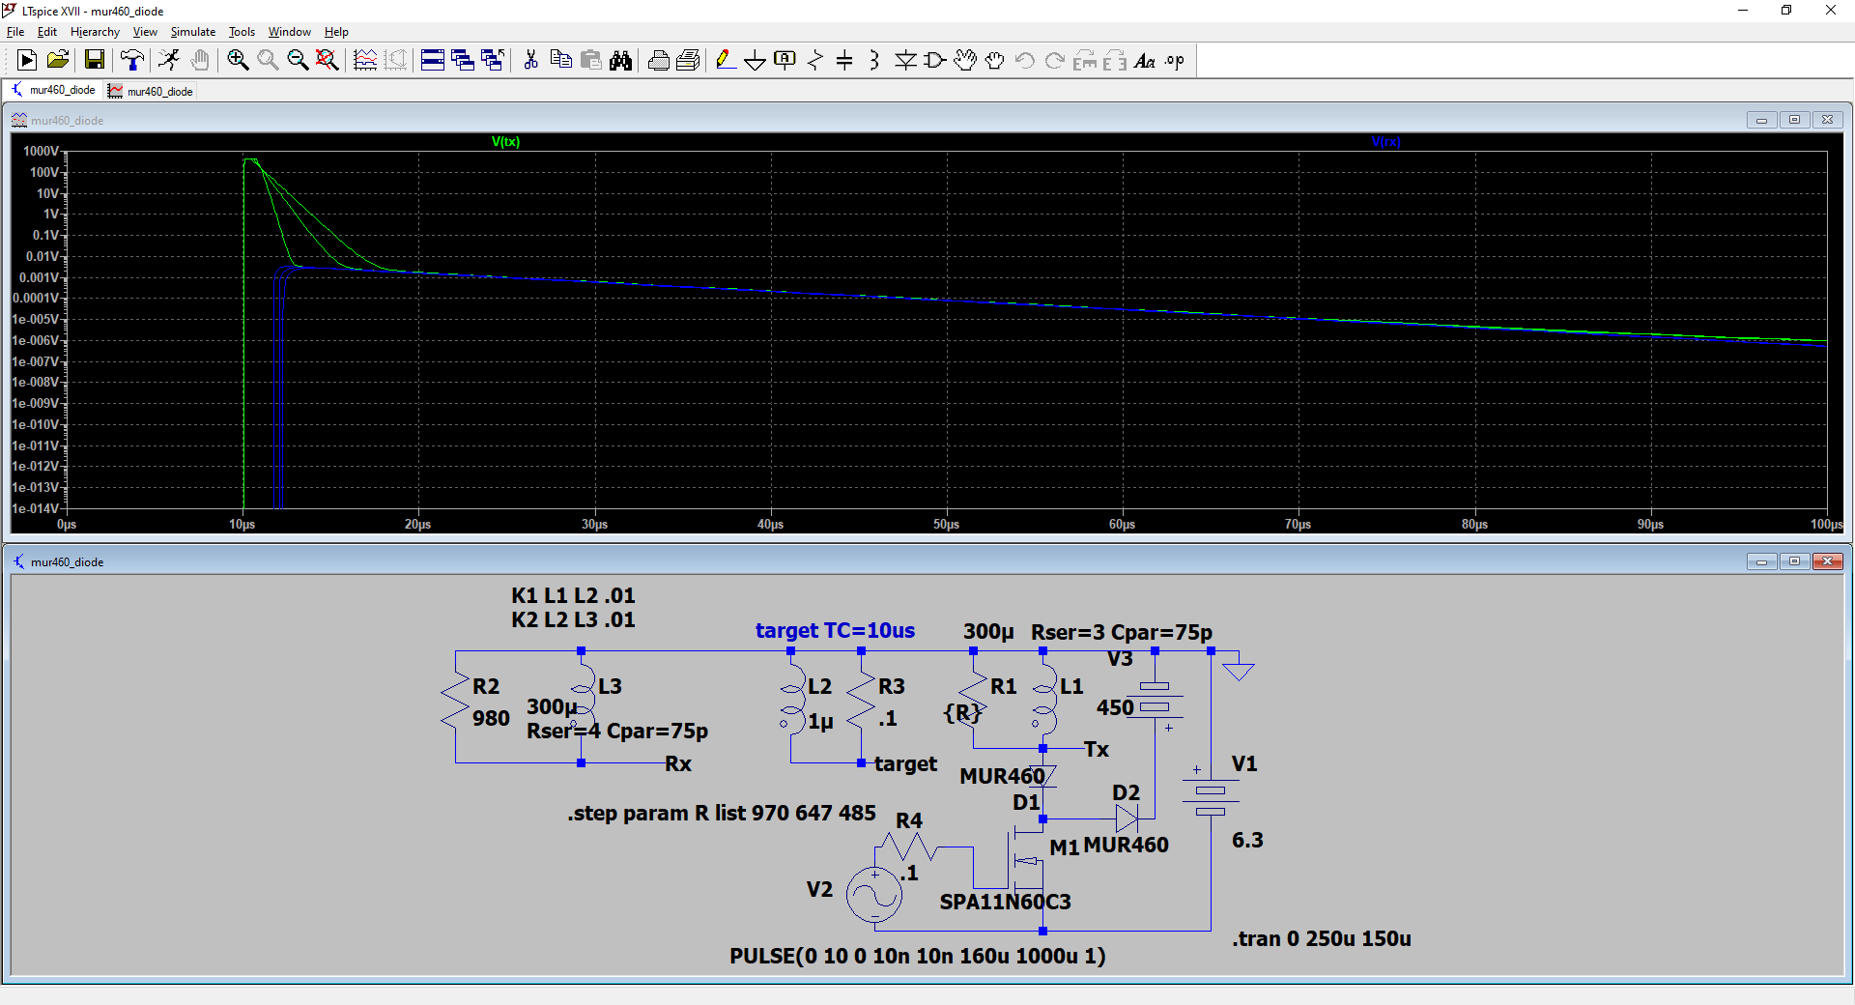Click the Tile Windows Horizontally icon
This screenshot has height=1005, width=1855.
coord(433,60)
